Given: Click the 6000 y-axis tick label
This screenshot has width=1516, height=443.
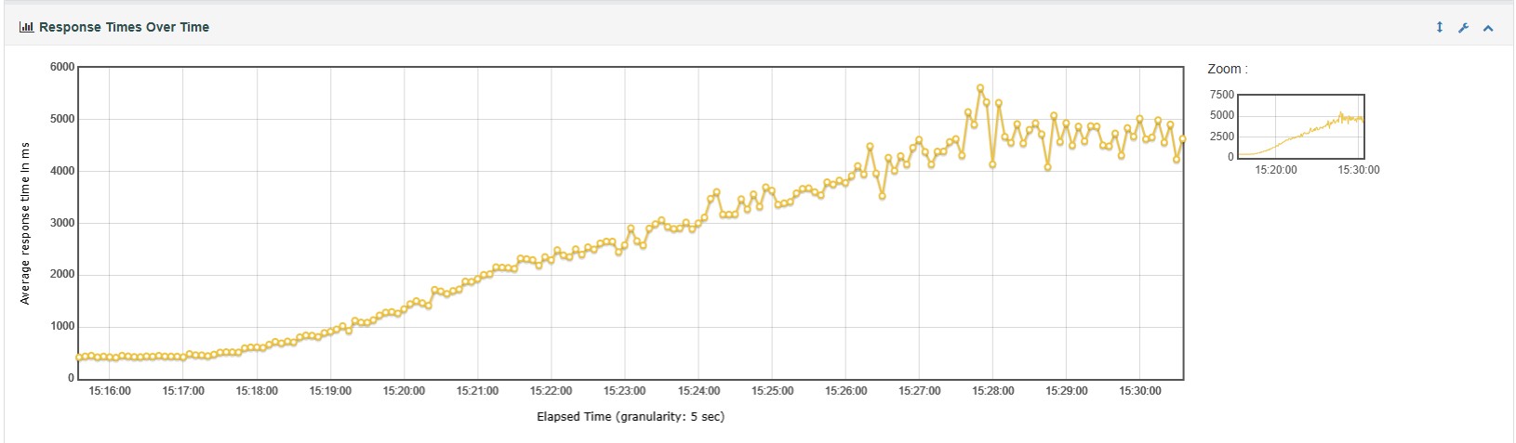Looking at the screenshot, I should click(62, 68).
